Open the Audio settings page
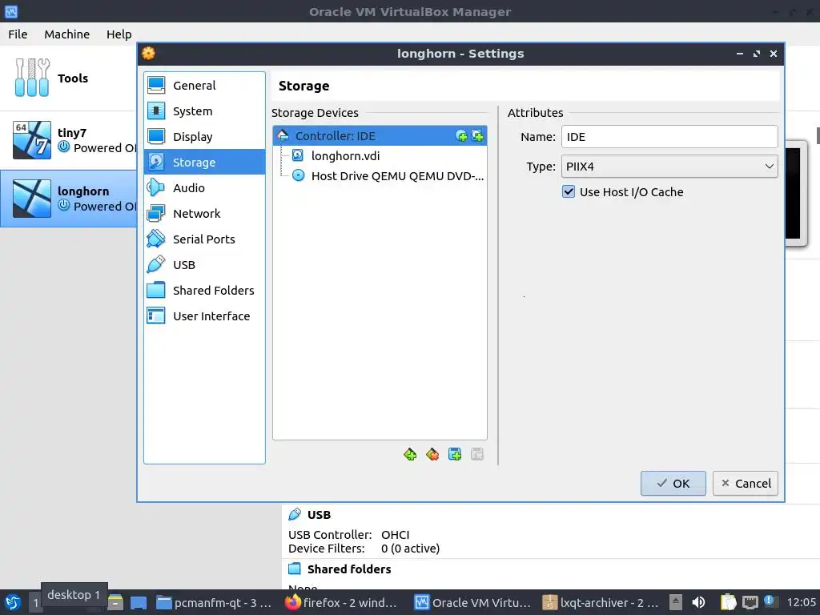This screenshot has width=820, height=615. (x=204, y=187)
